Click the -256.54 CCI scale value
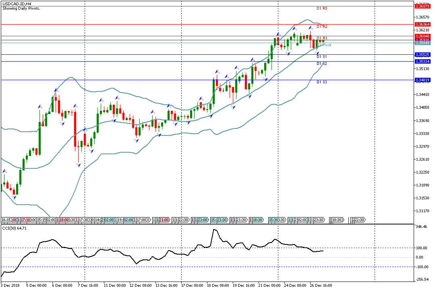The image size is (435, 290). [x=422, y=280]
